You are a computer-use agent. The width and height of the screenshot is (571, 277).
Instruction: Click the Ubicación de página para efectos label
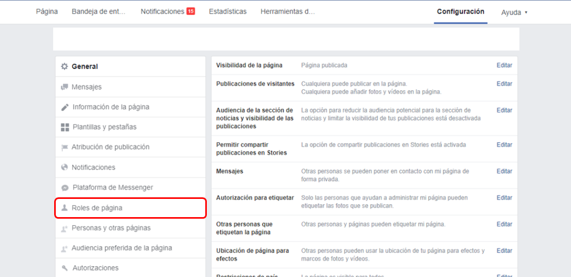tap(253, 255)
